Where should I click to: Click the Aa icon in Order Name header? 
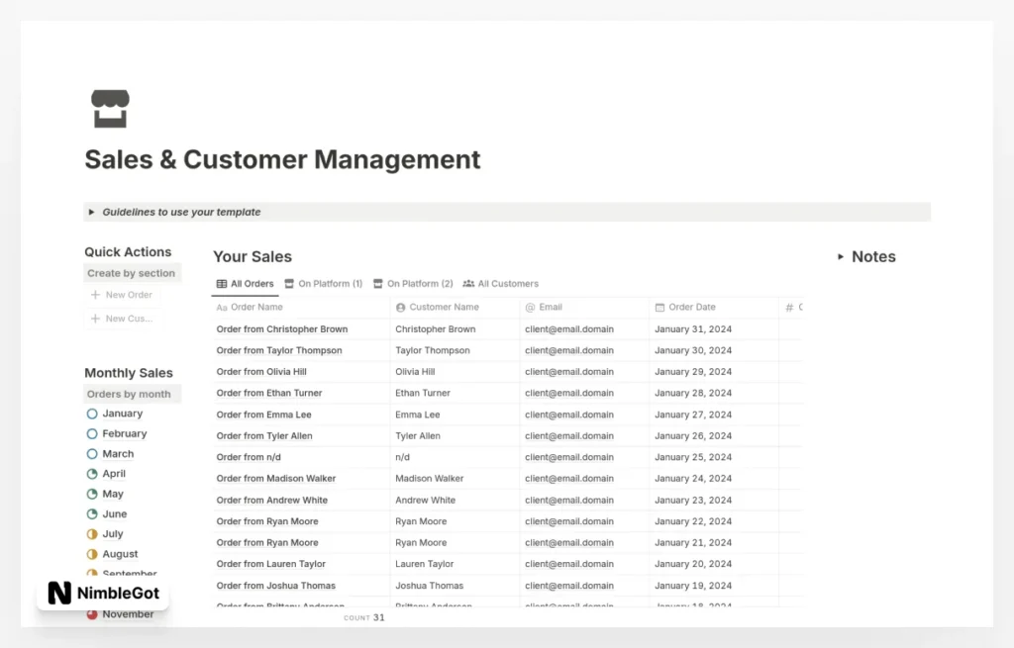pyautogui.click(x=224, y=307)
